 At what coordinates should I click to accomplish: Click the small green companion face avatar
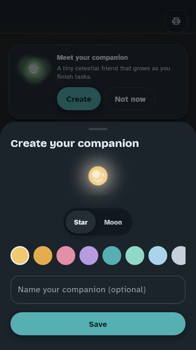tap(34, 69)
